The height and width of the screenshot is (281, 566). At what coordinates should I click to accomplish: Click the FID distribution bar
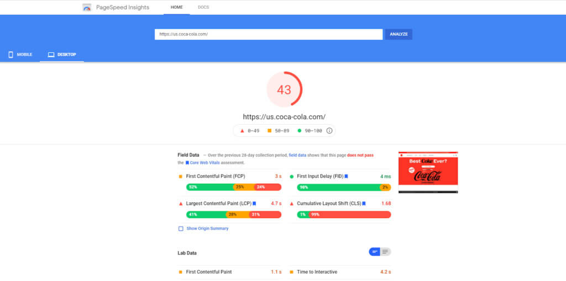344,187
